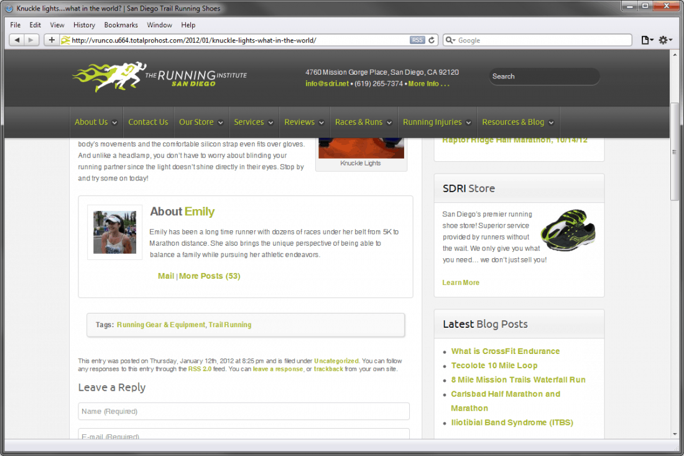Viewport: 684px width, 456px height.
Task: Open the History menu
Action: click(x=84, y=25)
